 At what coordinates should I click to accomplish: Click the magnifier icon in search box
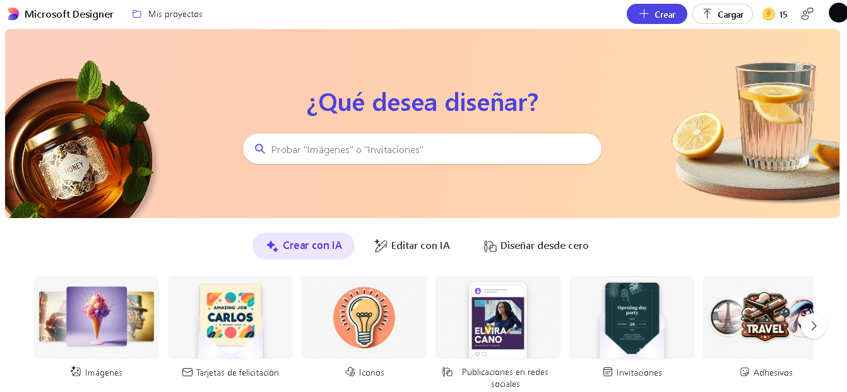pos(260,149)
